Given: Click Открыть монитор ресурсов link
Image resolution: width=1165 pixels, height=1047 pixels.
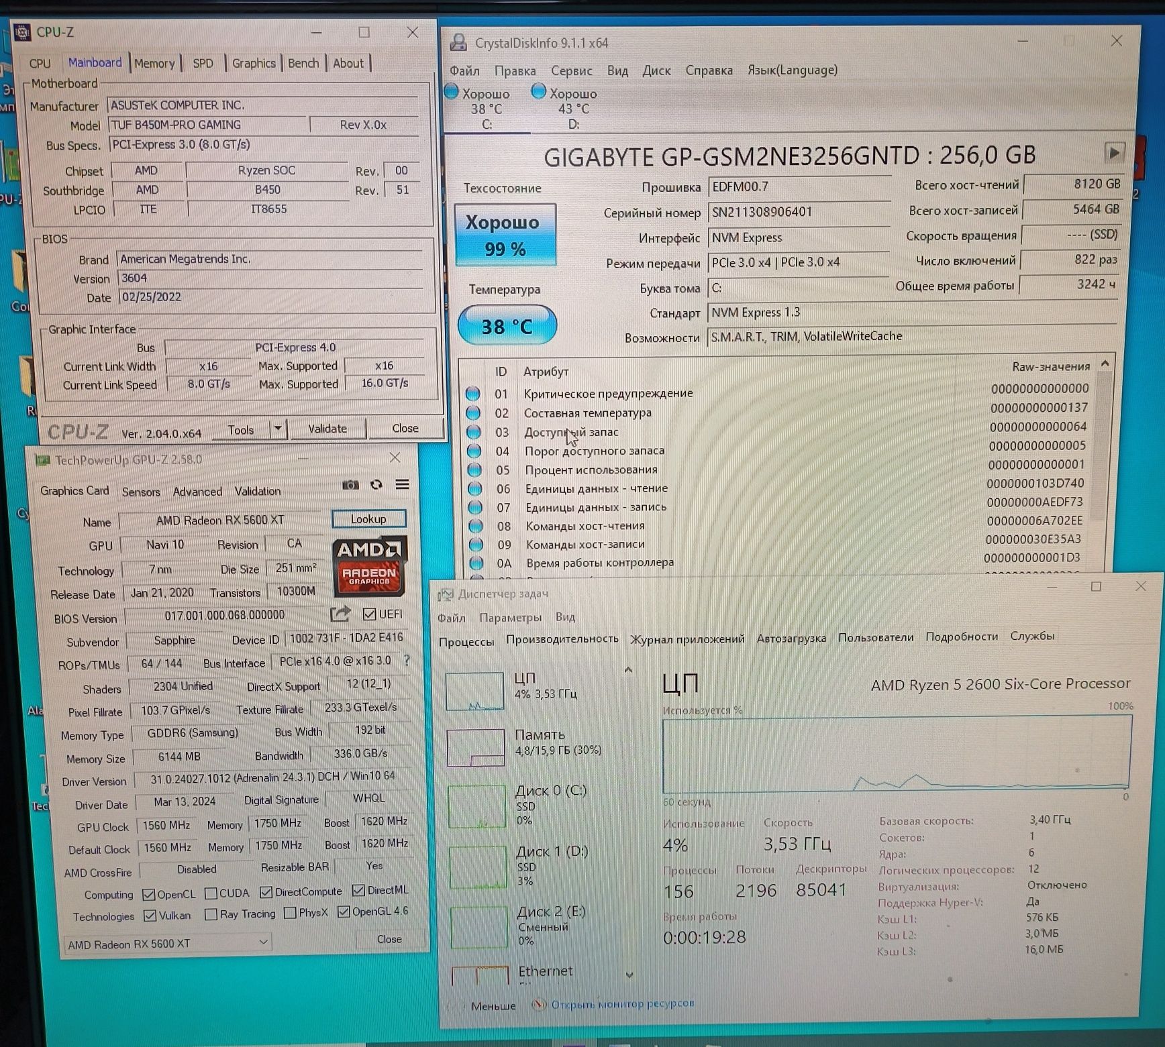Looking at the screenshot, I should 622,1004.
